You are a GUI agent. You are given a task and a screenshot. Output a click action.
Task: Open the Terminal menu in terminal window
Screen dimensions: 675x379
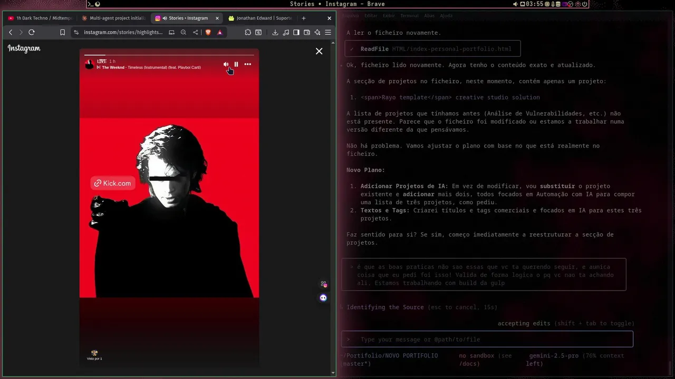pos(409,16)
